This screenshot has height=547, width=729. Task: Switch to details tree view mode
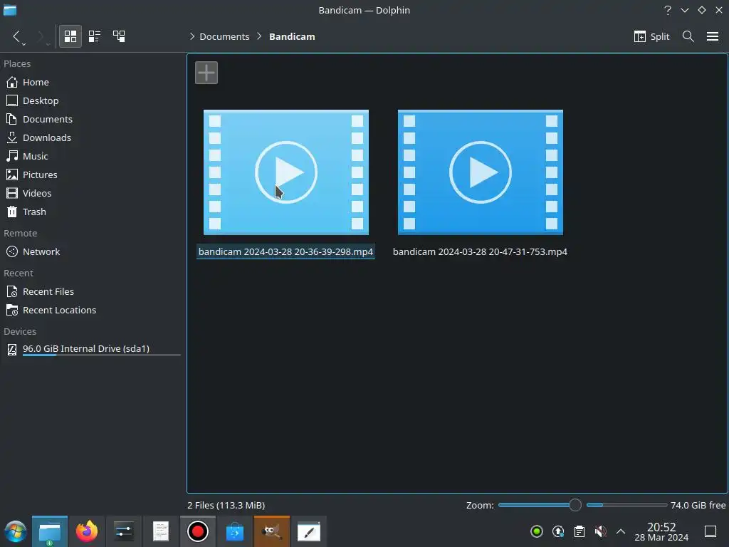(119, 36)
